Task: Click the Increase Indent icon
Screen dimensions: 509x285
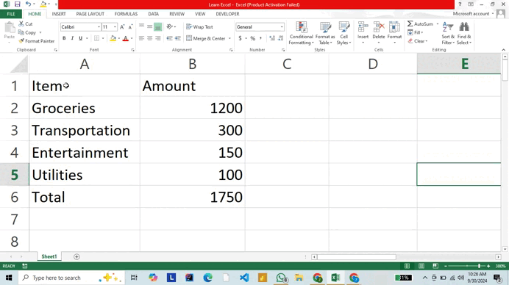Action: pyautogui.click(x=177, y=38)
